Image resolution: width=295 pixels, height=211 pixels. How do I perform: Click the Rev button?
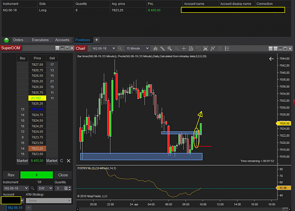point(11,175)
